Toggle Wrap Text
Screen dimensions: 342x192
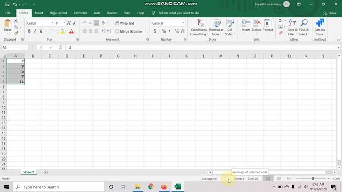tap(125, 23)
